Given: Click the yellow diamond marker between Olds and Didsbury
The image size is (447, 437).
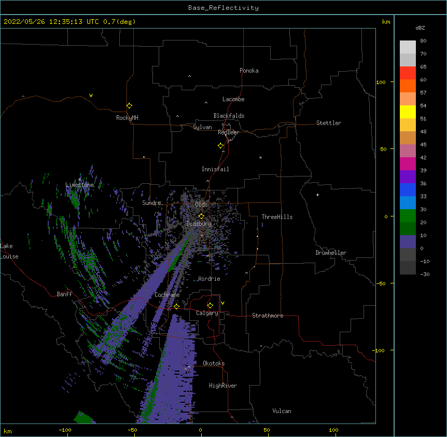Looking at the screenshot, I should [x=201, y=216].
